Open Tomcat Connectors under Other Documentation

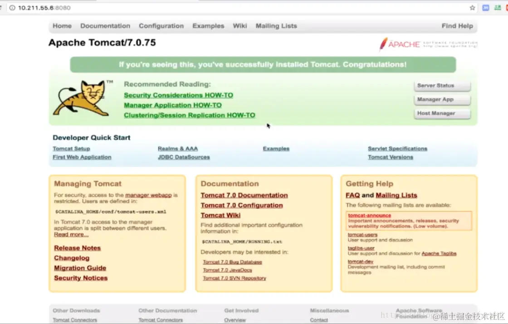tap(161, 320)
